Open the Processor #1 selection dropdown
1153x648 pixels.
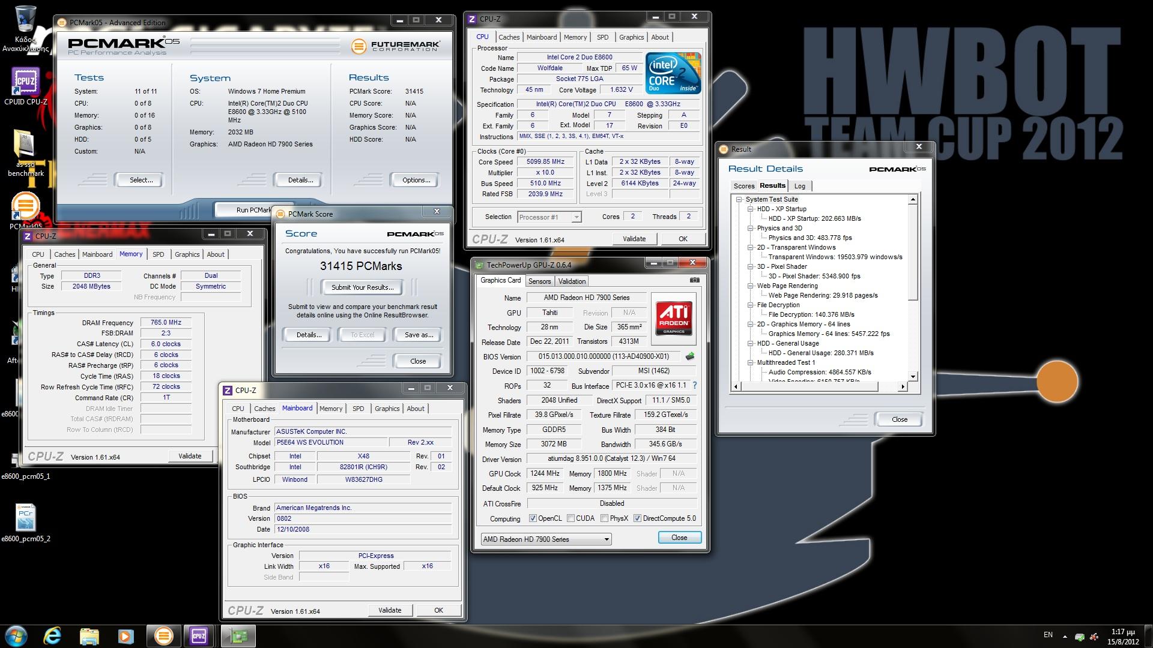(549, 217)
